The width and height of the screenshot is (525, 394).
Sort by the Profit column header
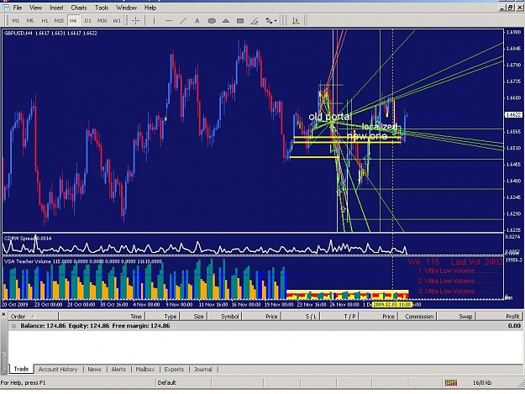coord(500,317)
